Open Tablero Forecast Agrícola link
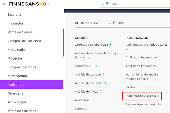170x113 pixels. coord(143,104)
